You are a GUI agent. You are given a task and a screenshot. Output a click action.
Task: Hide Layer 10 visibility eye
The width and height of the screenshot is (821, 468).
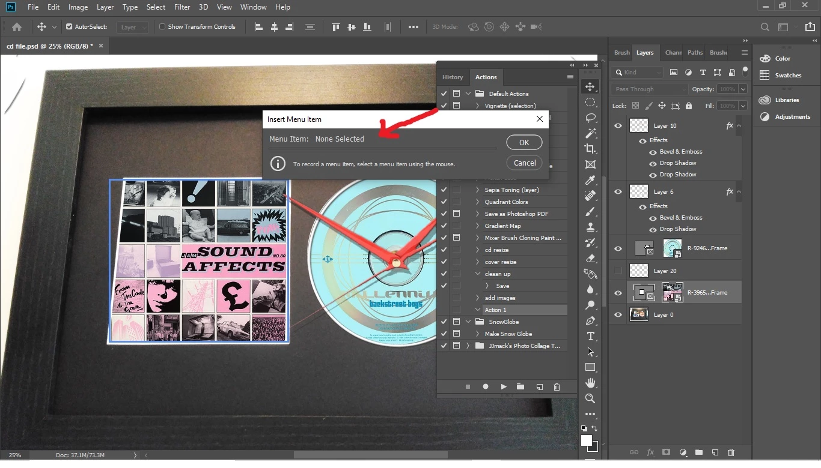coord(618,126)
